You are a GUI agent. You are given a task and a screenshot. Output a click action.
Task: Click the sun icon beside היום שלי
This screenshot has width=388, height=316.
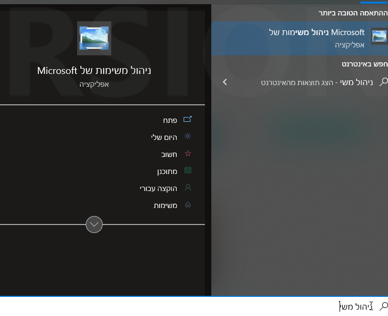click(187, 136)
